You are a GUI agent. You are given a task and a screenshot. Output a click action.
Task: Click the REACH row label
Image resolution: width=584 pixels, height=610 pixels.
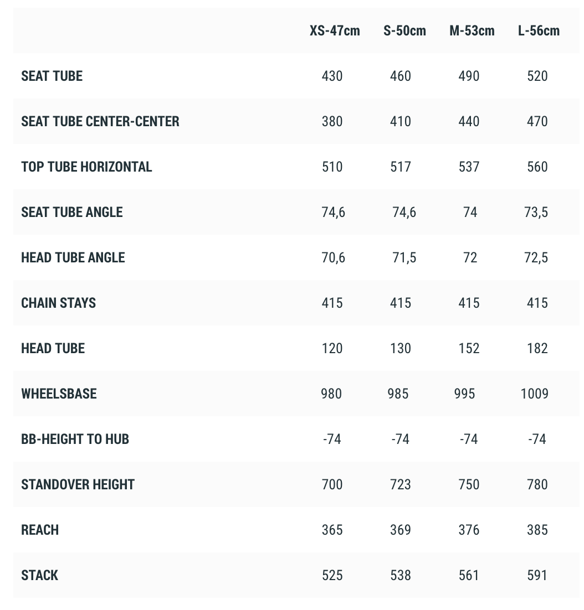click(x=40, y=530)
